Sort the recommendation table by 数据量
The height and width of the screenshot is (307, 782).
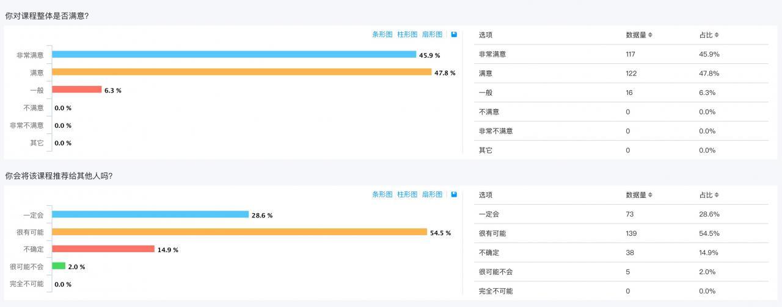tap(639, 195)
